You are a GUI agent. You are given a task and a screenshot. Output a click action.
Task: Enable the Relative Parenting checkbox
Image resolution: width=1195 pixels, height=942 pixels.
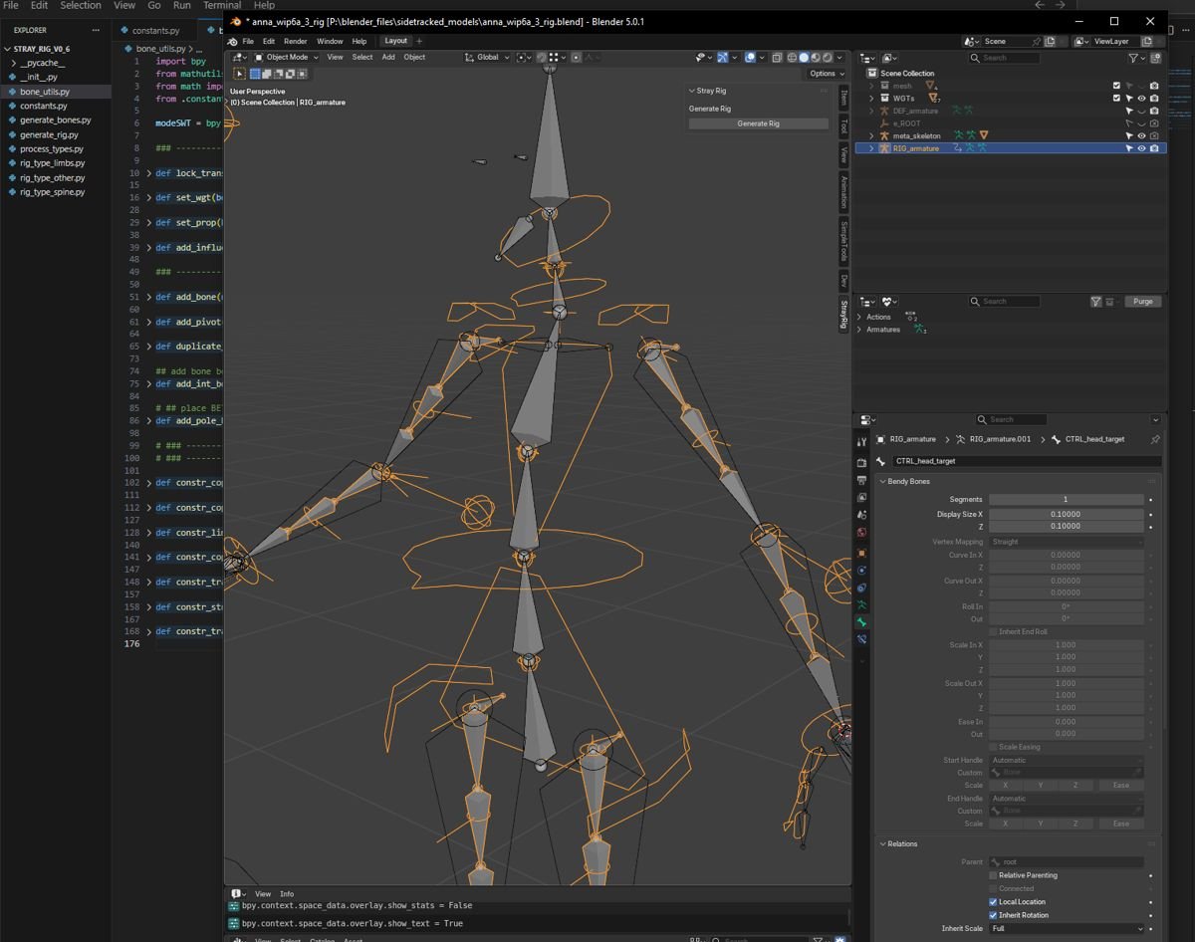[993, 875]
